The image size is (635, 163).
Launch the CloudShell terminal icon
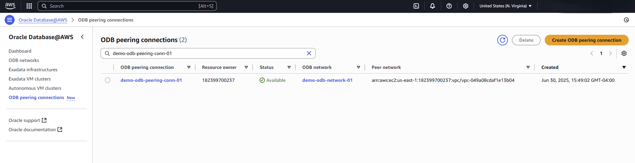click(416, 6)
